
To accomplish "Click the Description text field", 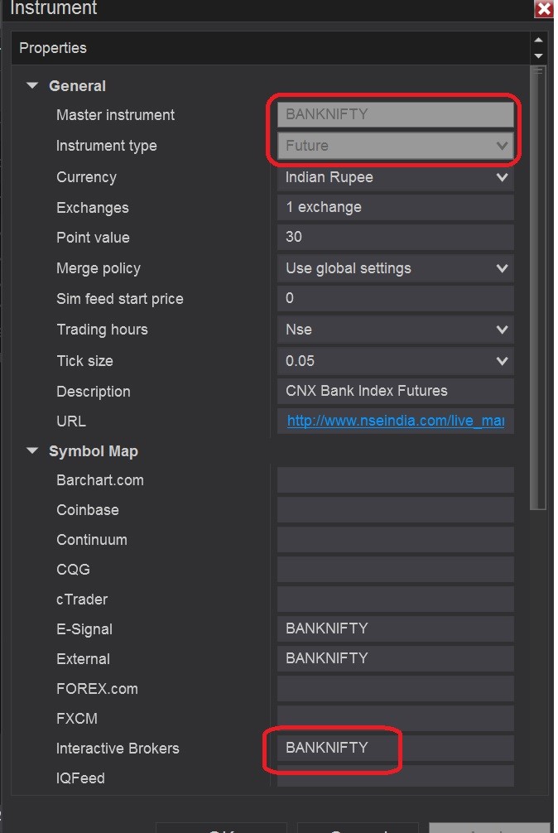I will point(395,391).
